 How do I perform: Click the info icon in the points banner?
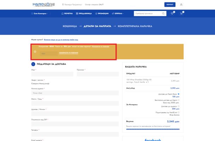tap(35, 51)
